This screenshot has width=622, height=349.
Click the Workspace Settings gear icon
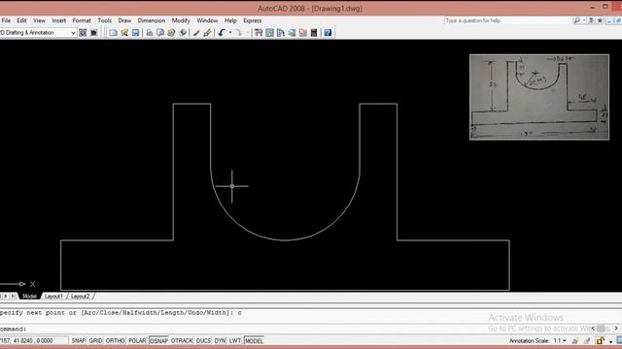point(83,33)
